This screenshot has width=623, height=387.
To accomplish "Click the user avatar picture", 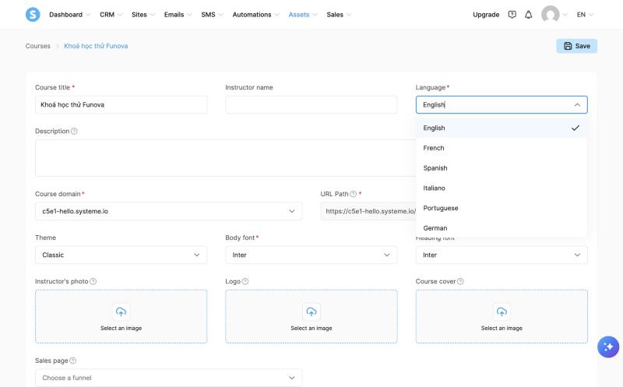I will click(551, 15).
